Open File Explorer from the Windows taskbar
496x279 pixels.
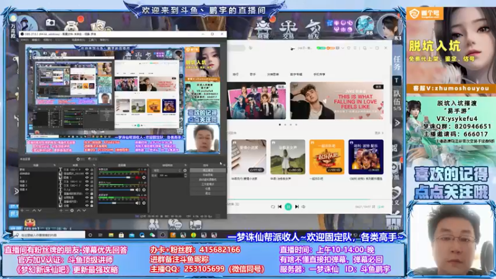111,235
